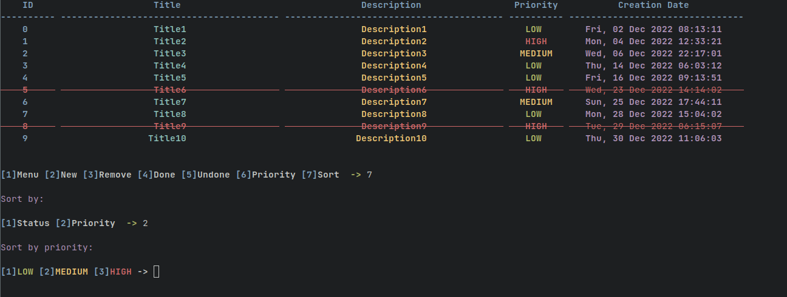Click the crossed-out Title6 task entry
787x297 pixels.
[x=170, y=90]
